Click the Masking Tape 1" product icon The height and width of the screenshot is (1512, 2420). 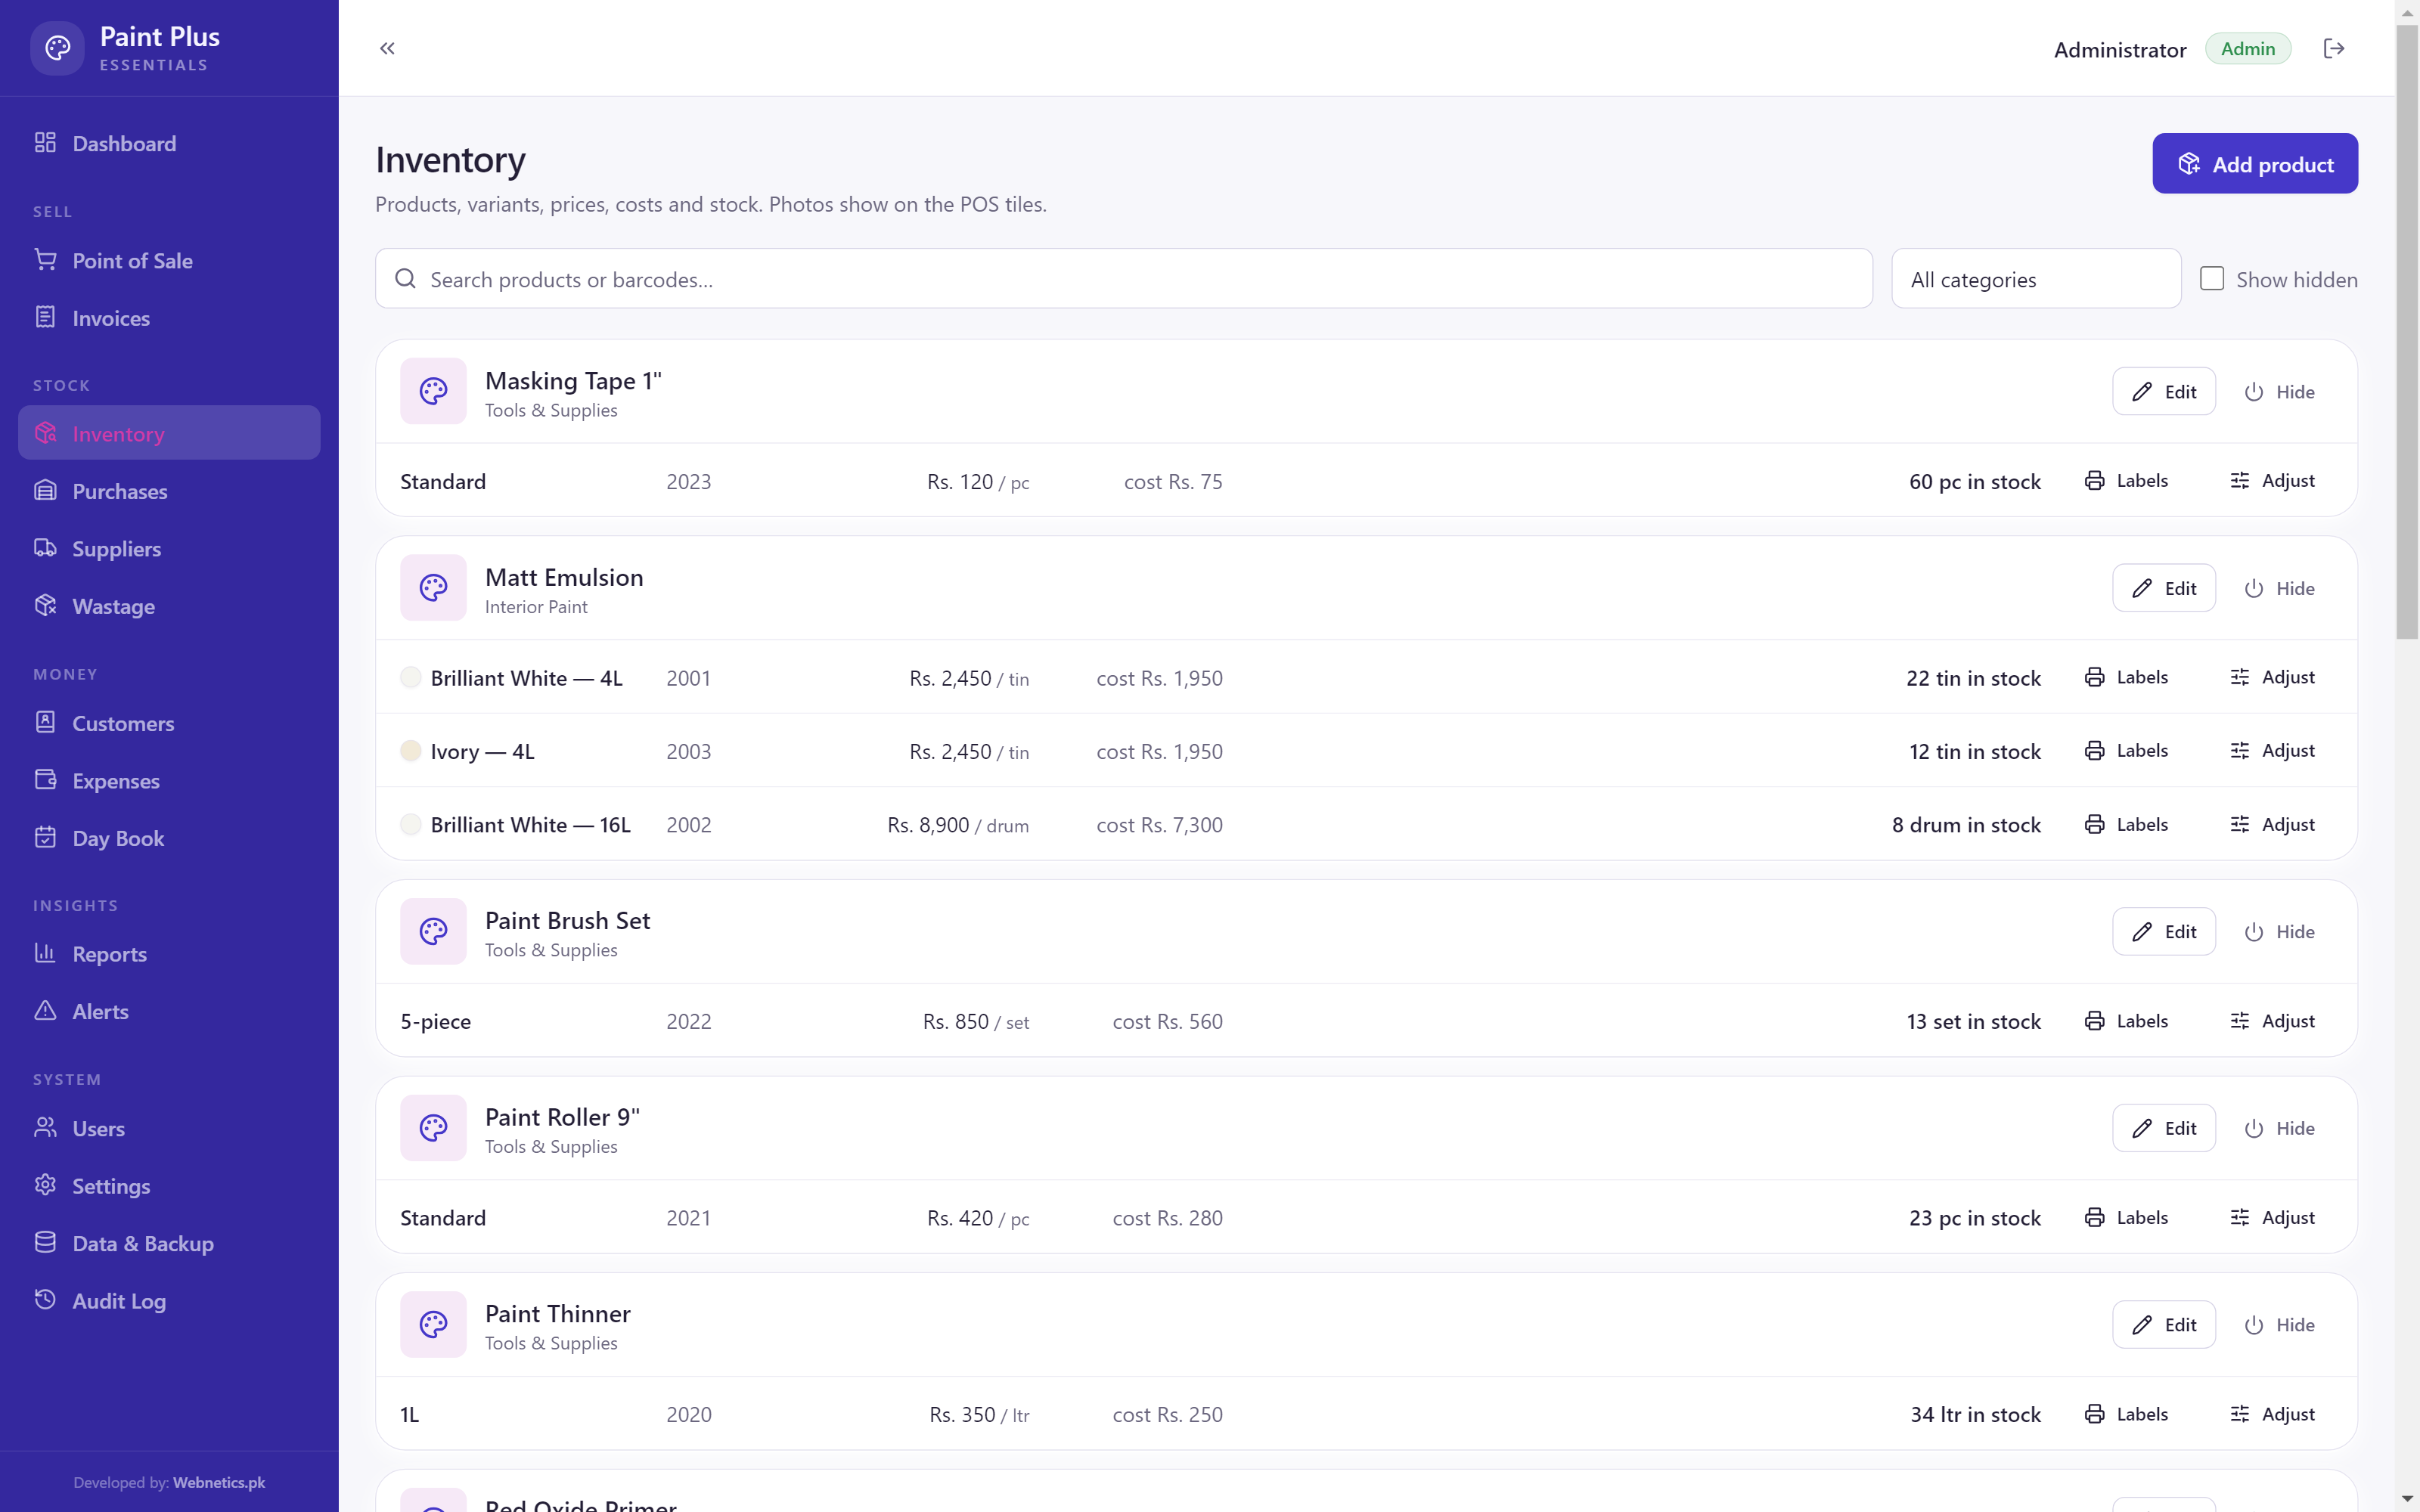(433, 391)
